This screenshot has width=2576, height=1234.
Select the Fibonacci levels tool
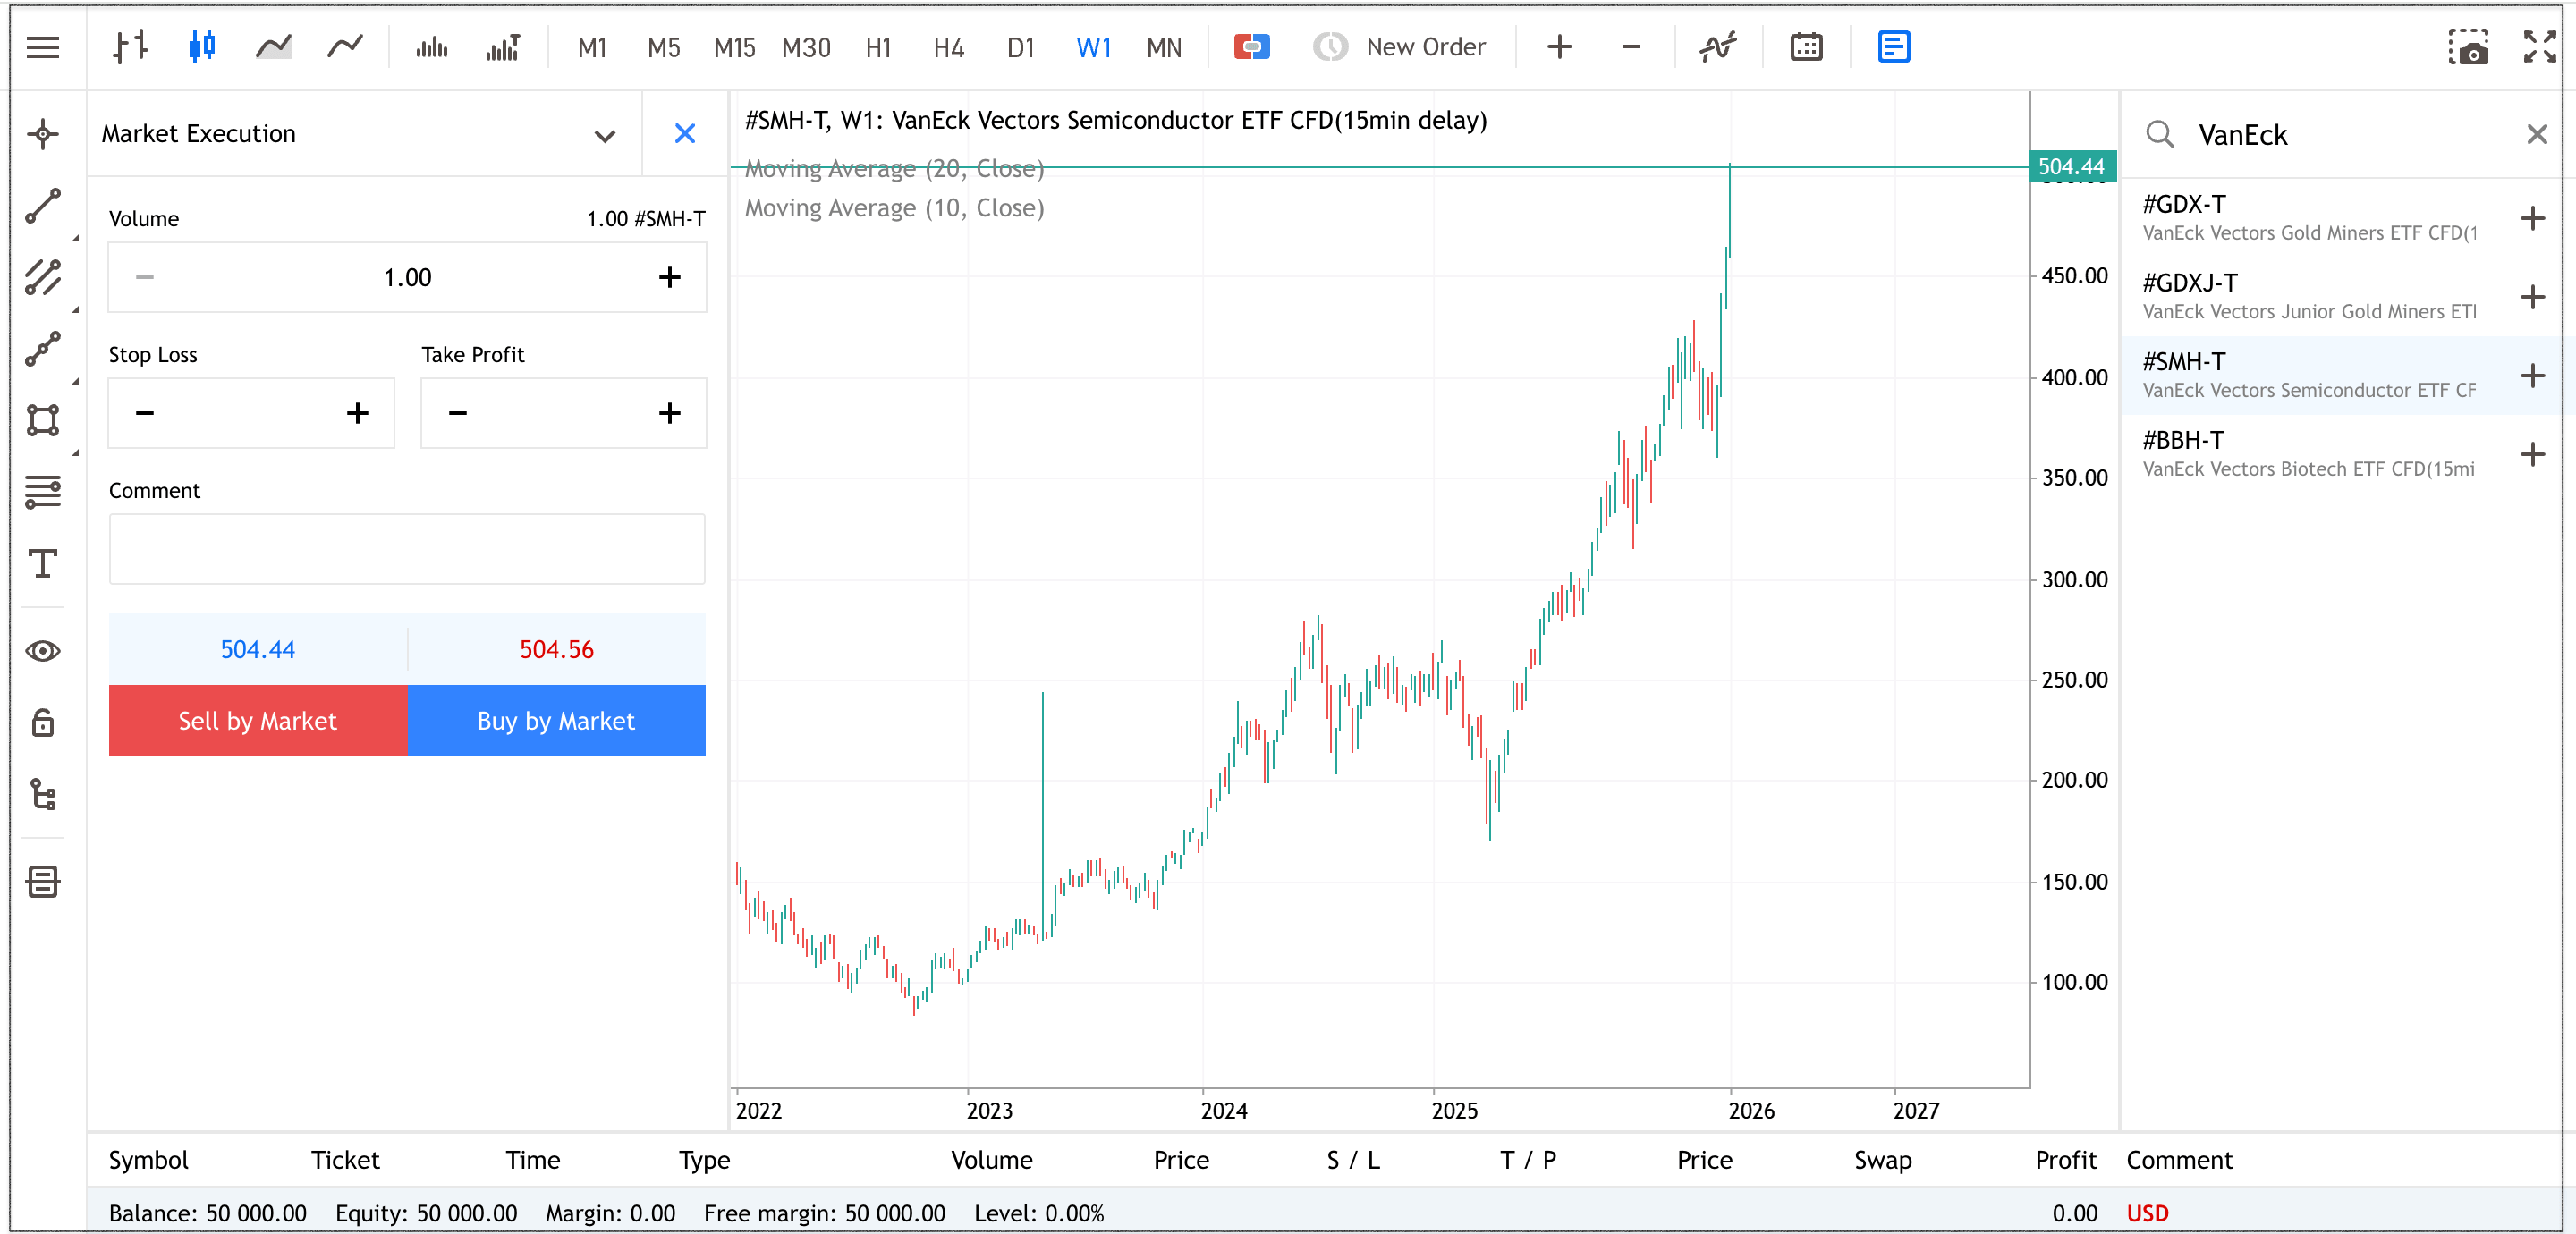(x=43, y=492)
